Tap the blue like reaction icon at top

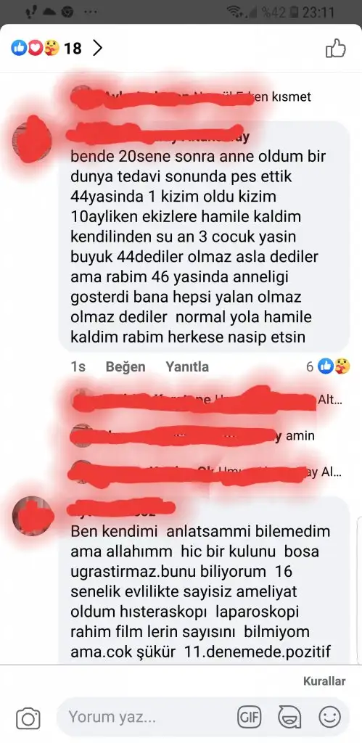point(19,48)
